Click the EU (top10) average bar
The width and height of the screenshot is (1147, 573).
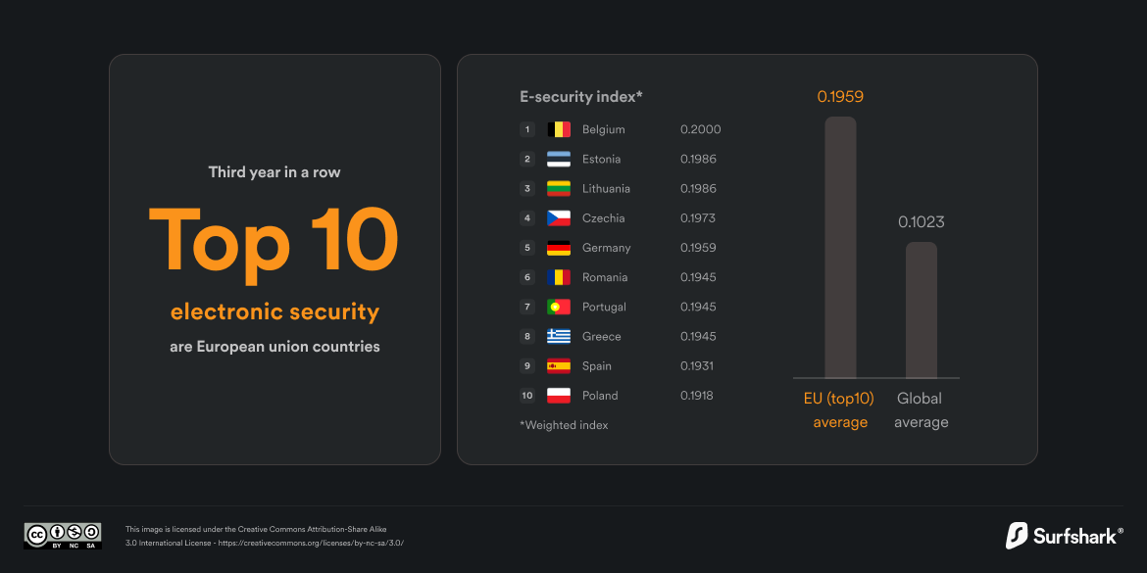pyautogui.click(x=840, y=247)
